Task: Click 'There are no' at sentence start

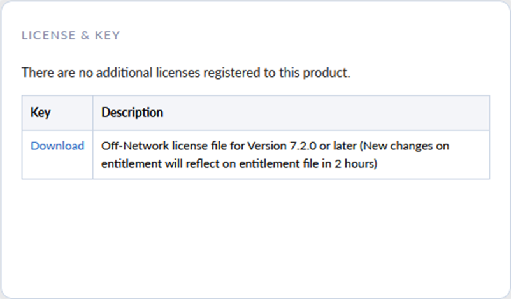Action: pos(49,73)
